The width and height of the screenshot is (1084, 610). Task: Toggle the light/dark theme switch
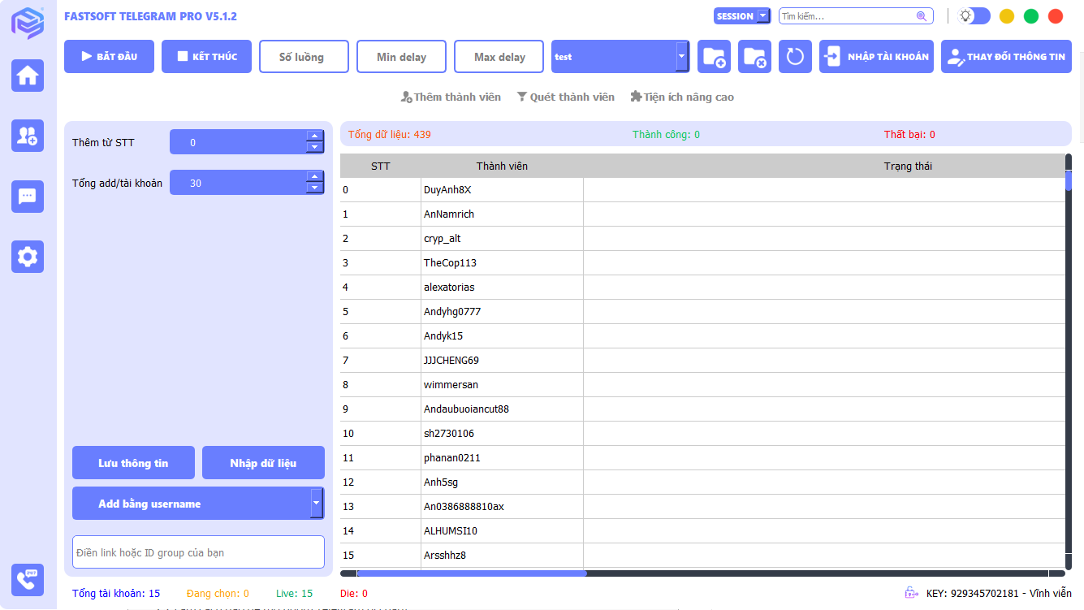(x=972, y=15)
